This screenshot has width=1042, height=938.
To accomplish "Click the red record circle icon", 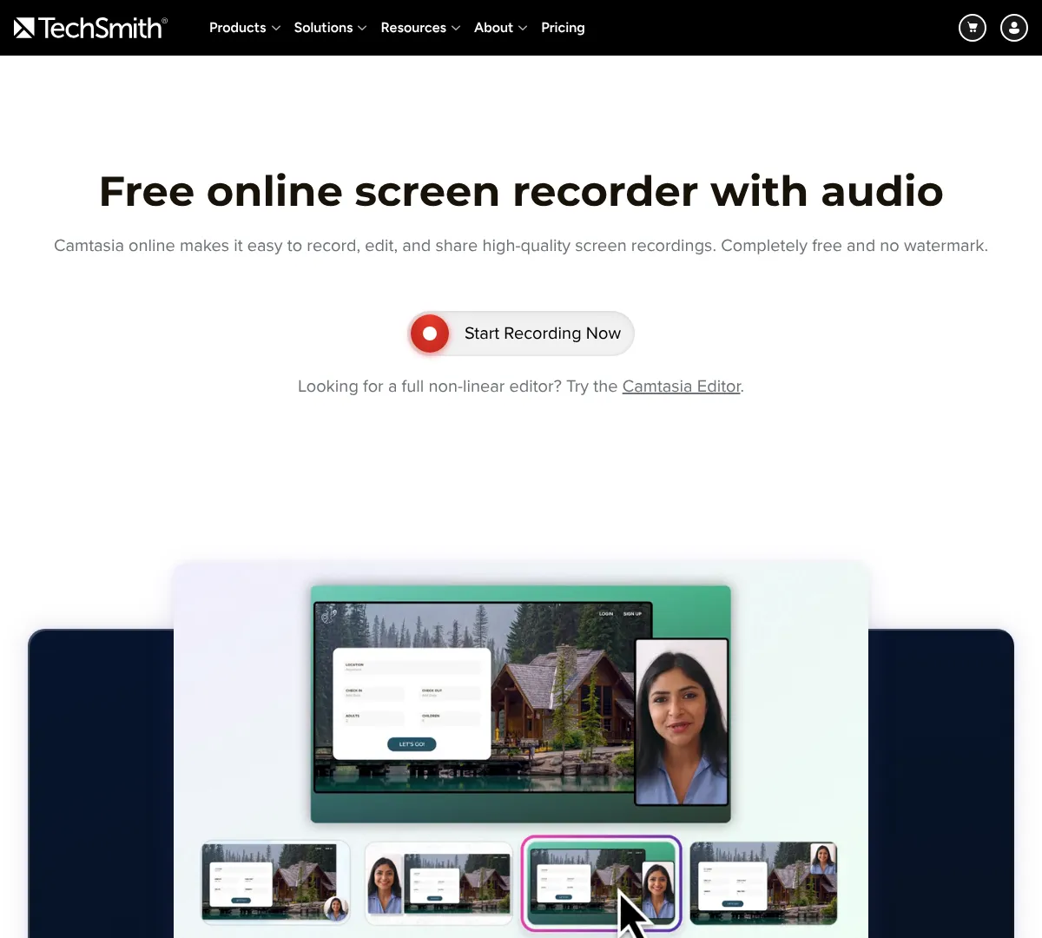I will click(430, 334).
